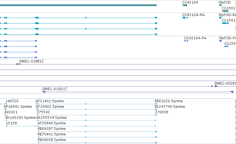This screenshot has width=236, height=144.
Task: Select the EK247740.5prime EST label
Action: coord(170,107)
